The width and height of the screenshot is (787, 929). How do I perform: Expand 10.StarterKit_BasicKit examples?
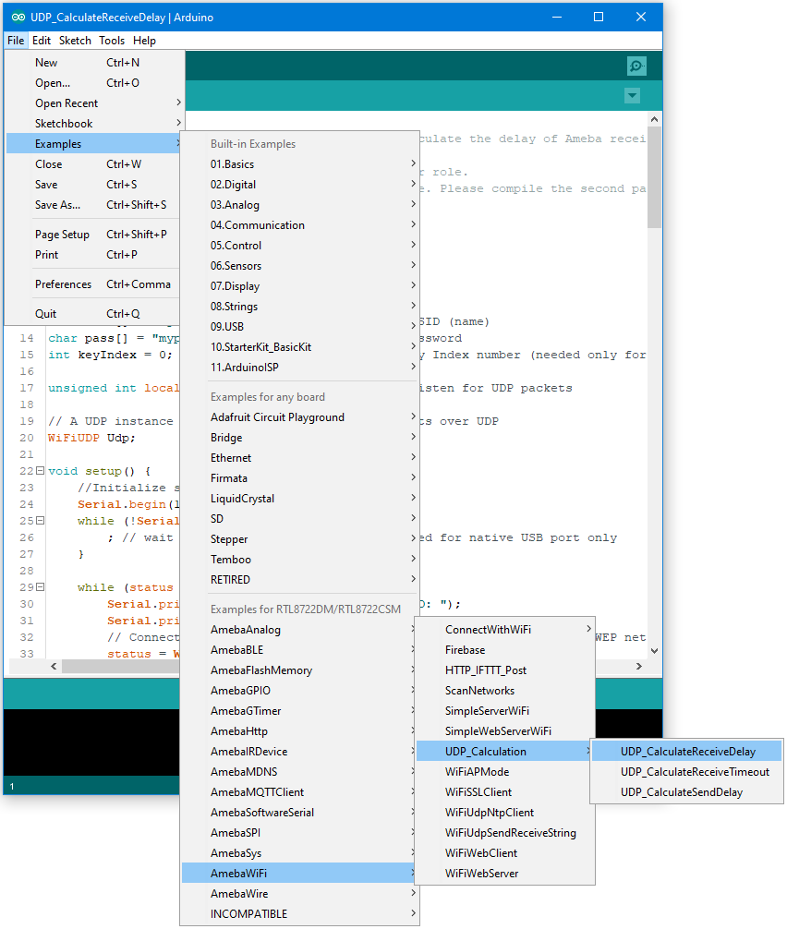pos(300,346)
